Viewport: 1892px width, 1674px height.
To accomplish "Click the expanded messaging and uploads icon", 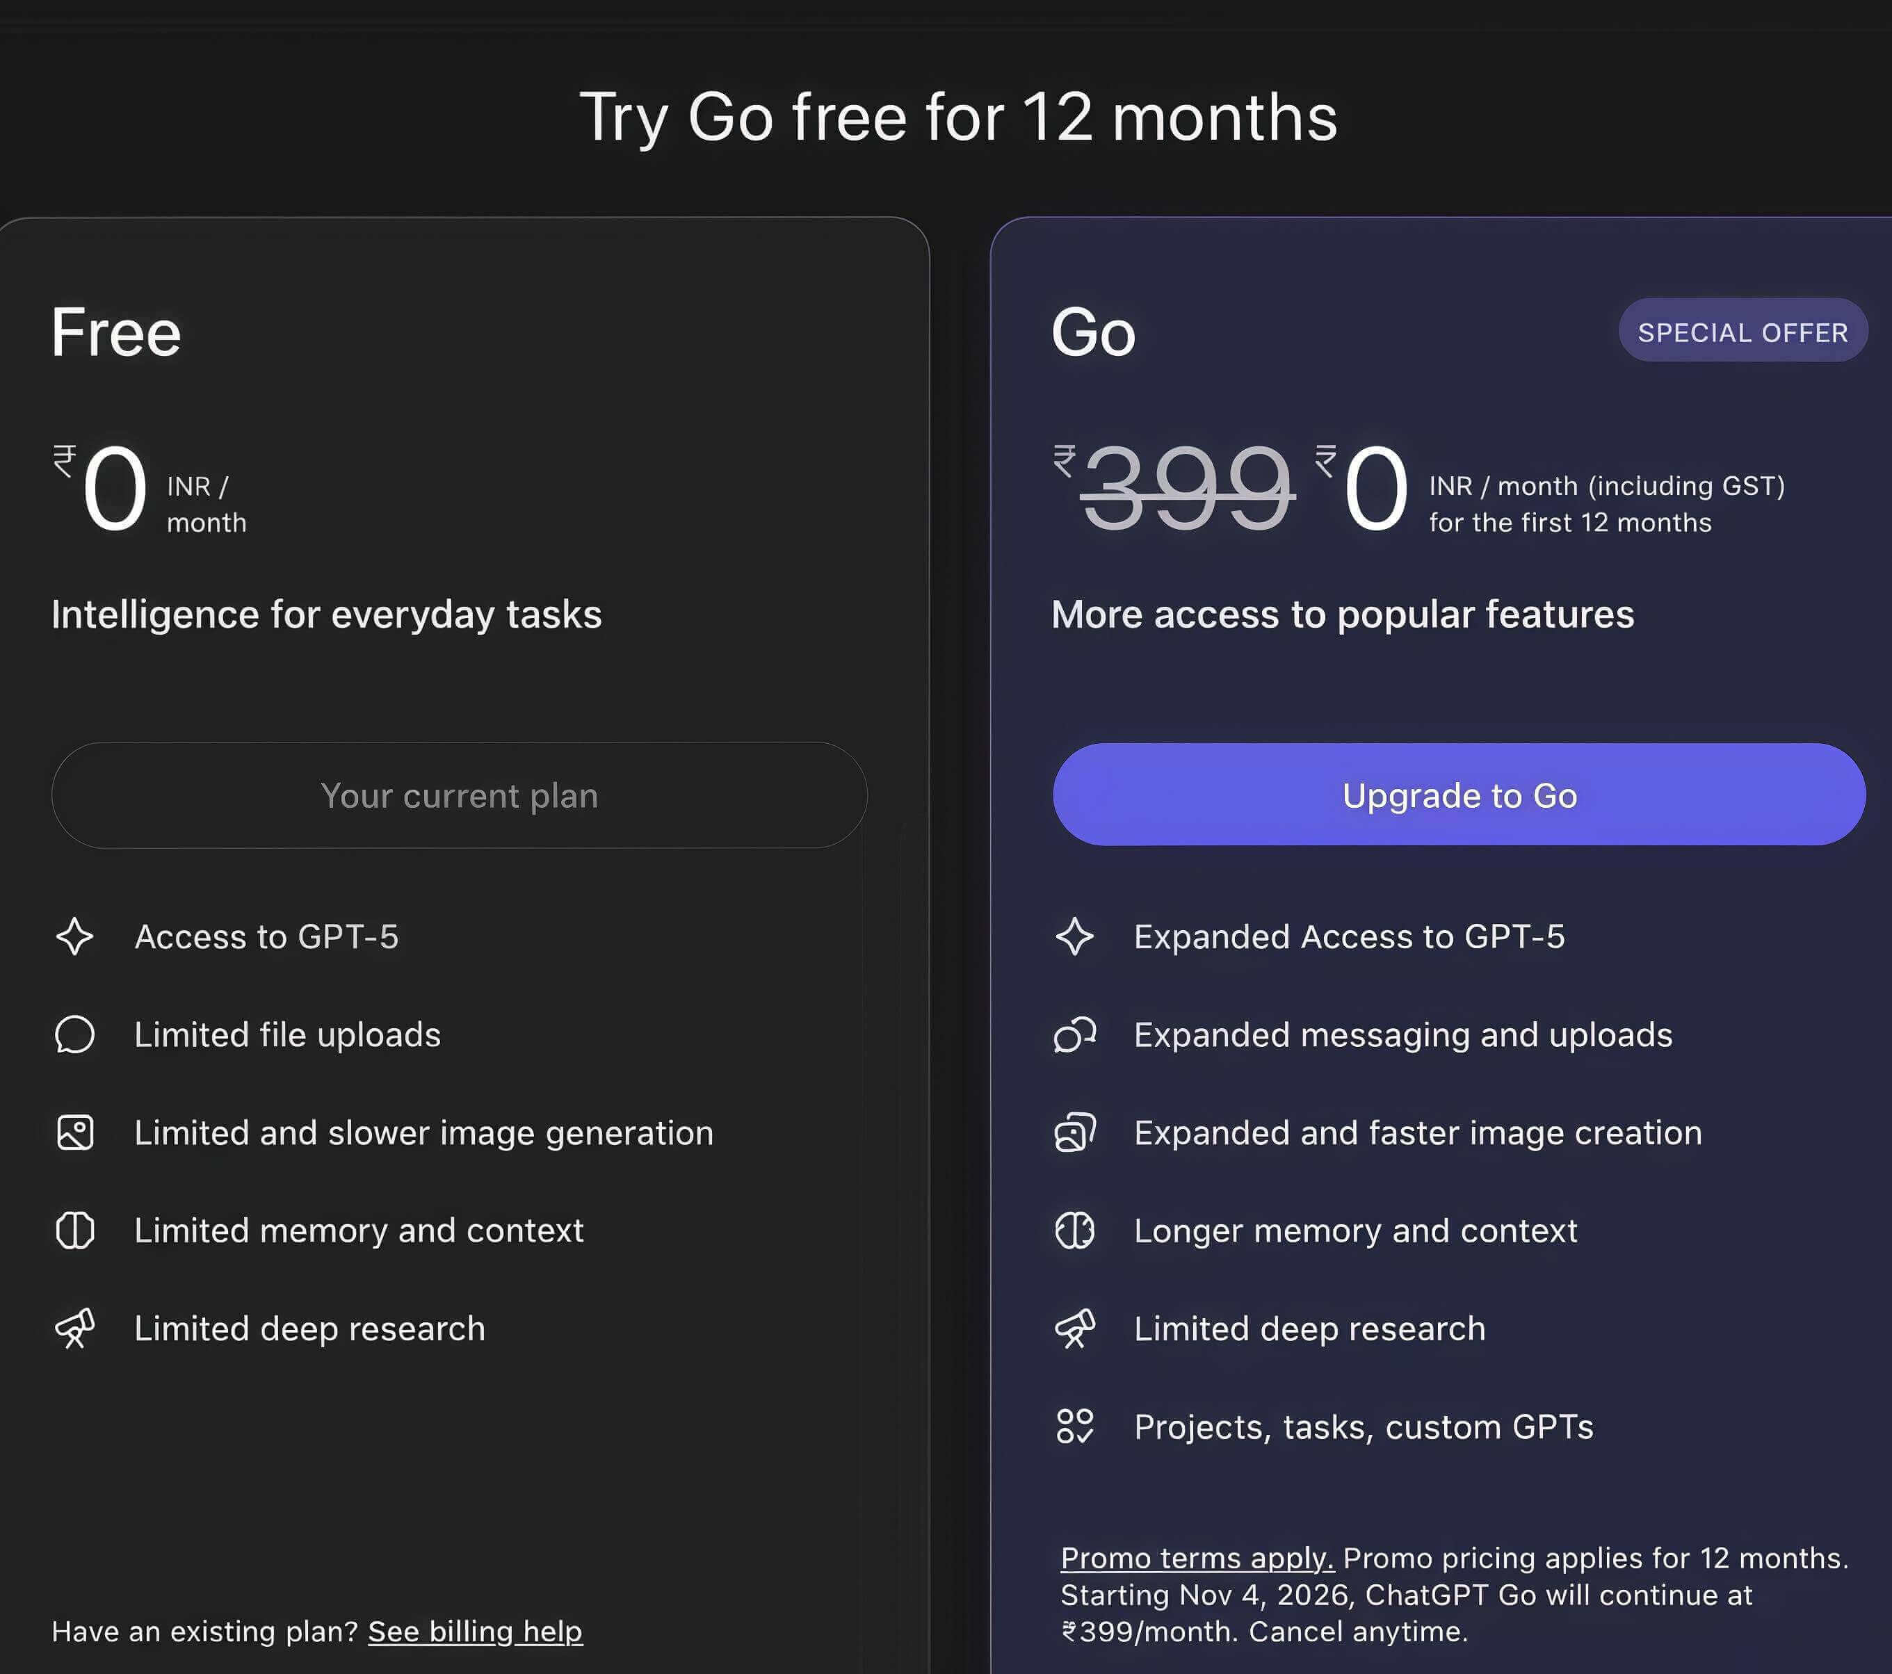I will [1075, 1034].
